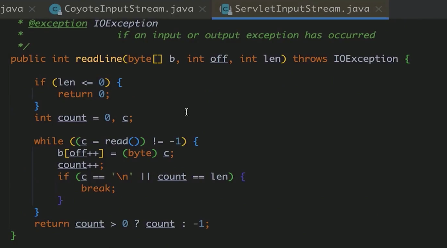
Task: Click '-1' in the final return statement
Action: coord(198,224)
